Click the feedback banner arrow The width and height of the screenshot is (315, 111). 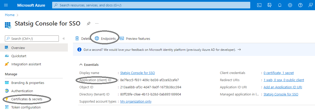(239, 50)
